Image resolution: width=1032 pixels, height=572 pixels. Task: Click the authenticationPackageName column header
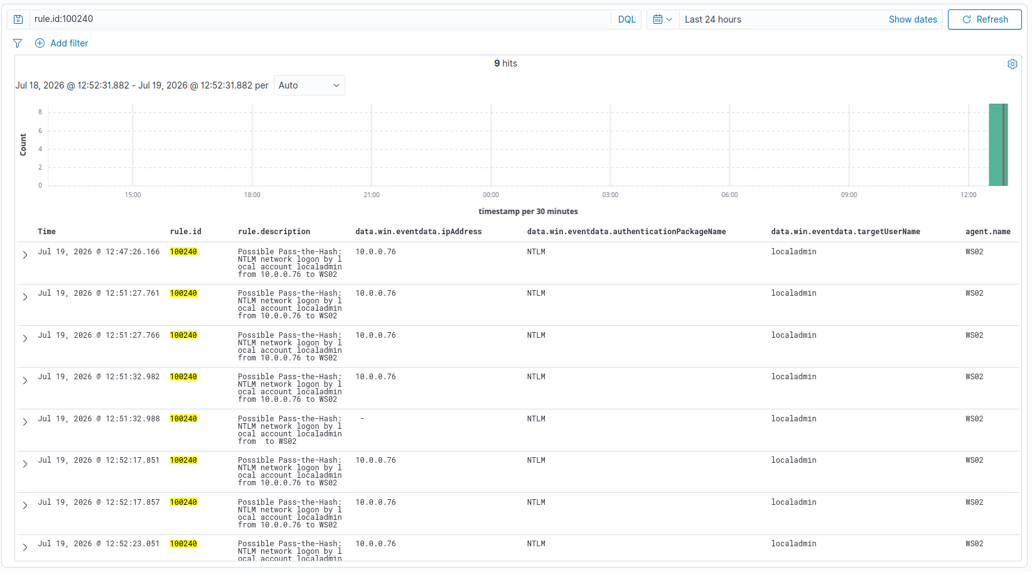coord(626,232)
